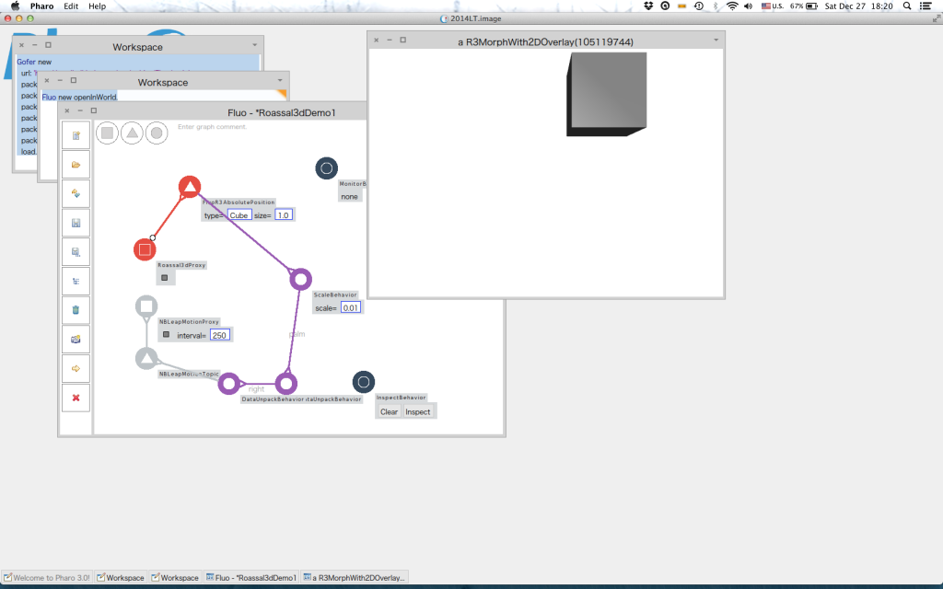Save the graph with the floppy disk icon
The image size is (943, 589).
click(76, 223)
